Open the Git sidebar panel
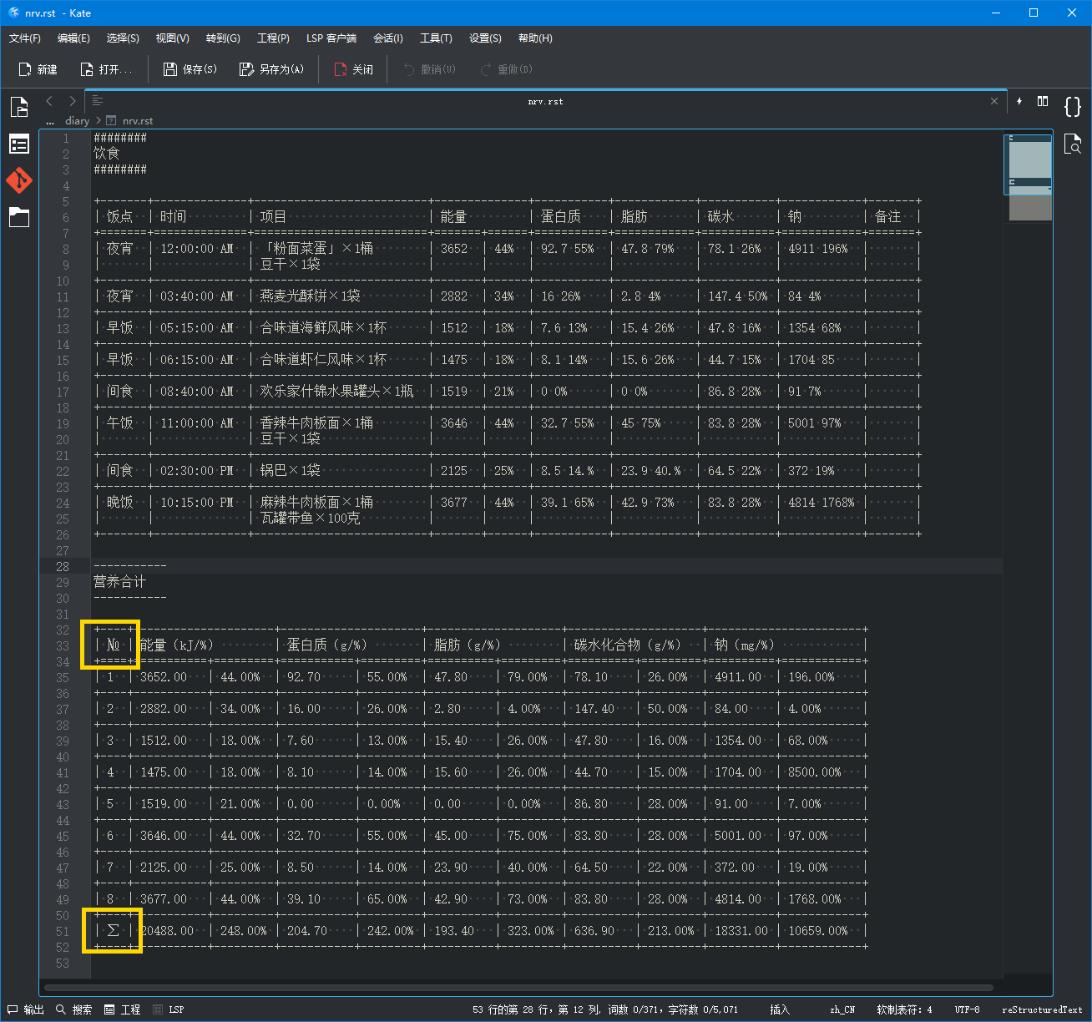Viewport: 1092px width, 1022px height. coord(19,180)
